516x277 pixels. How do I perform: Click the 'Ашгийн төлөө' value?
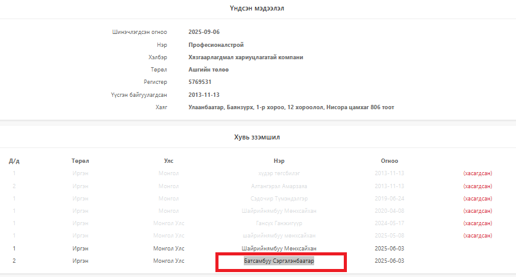[x=208, y=70]
